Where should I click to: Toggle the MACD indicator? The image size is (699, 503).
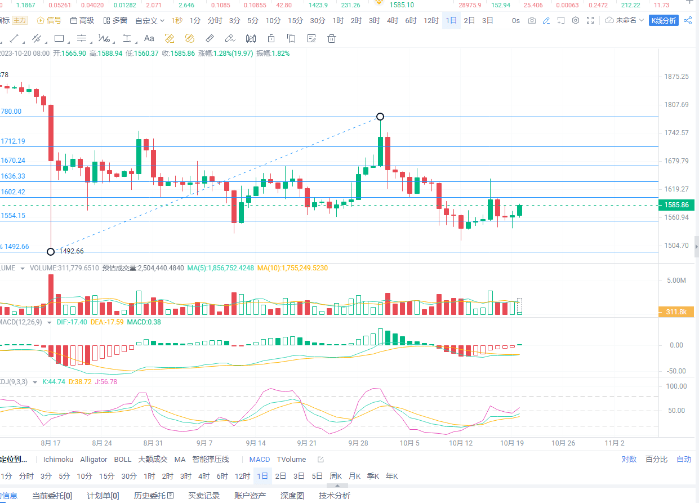tap(260, 459)
